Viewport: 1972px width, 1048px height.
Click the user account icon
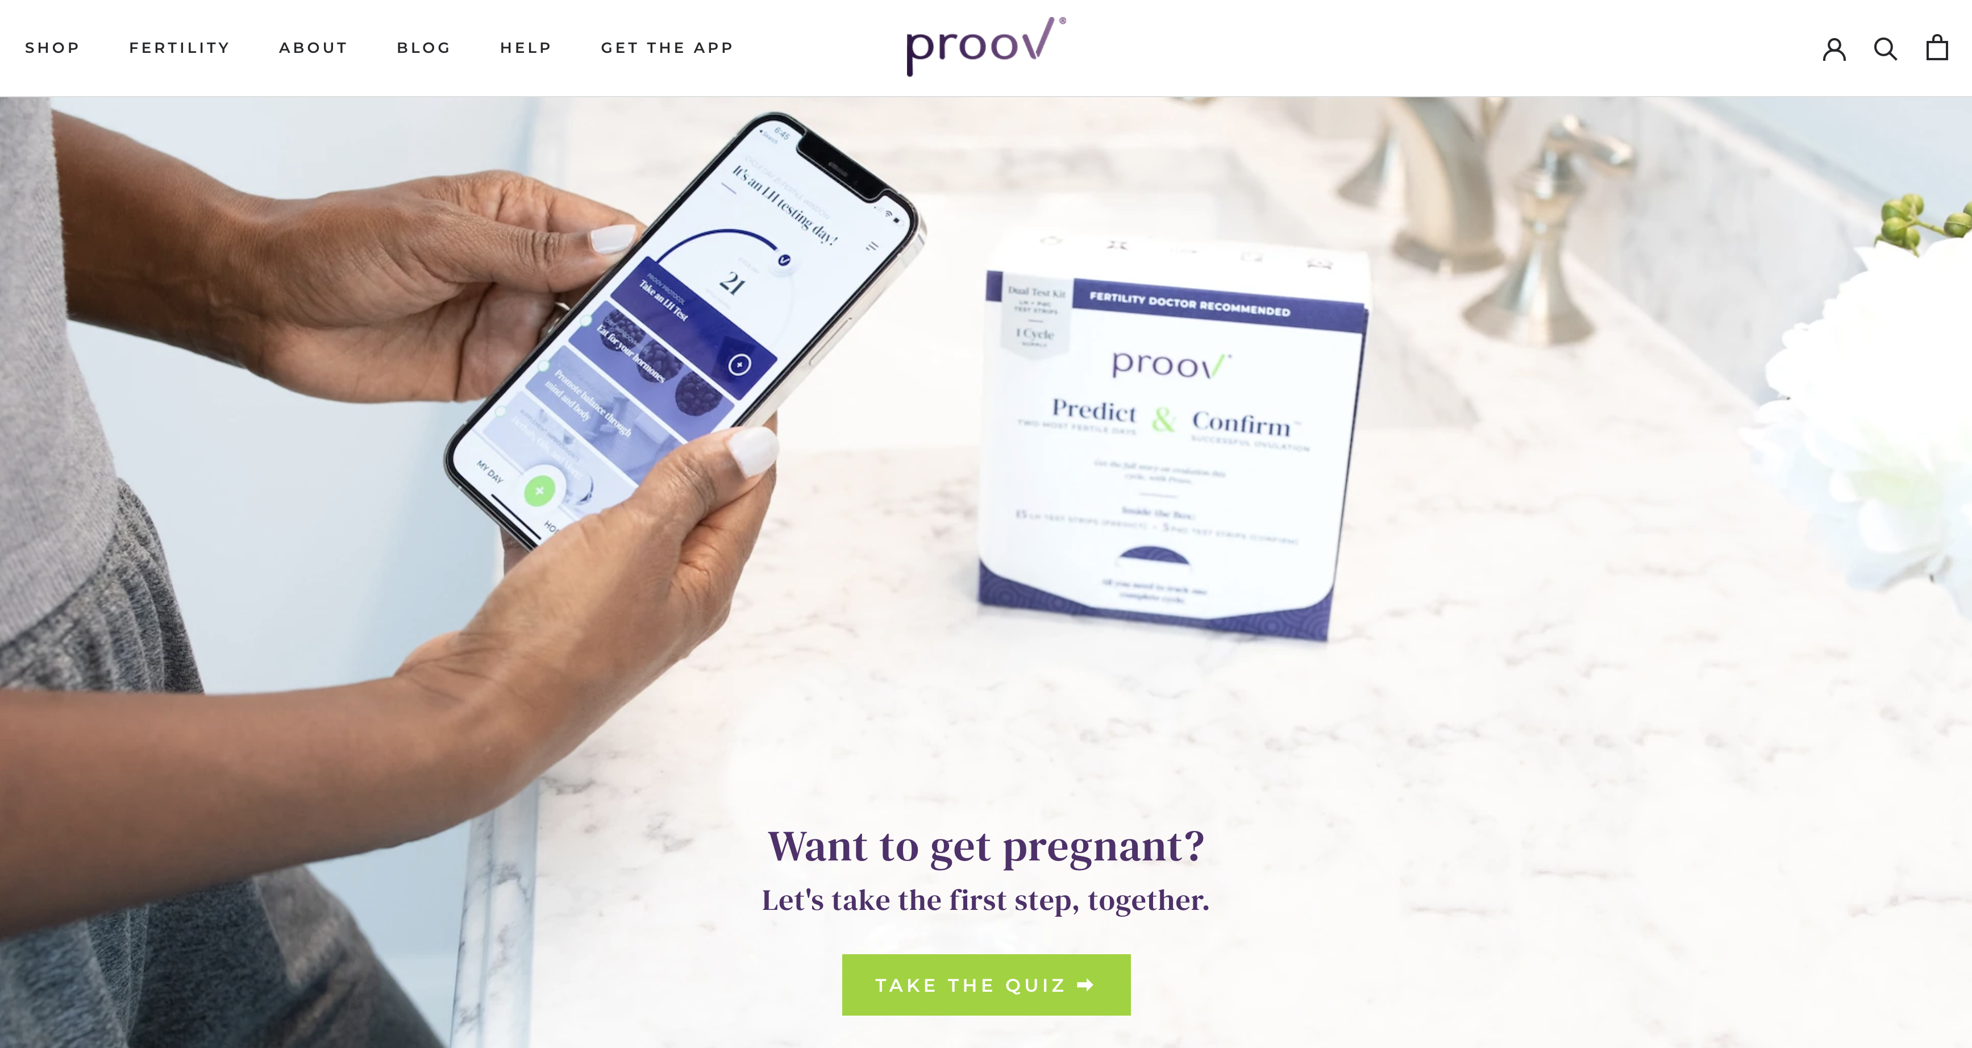[1834, 47]
